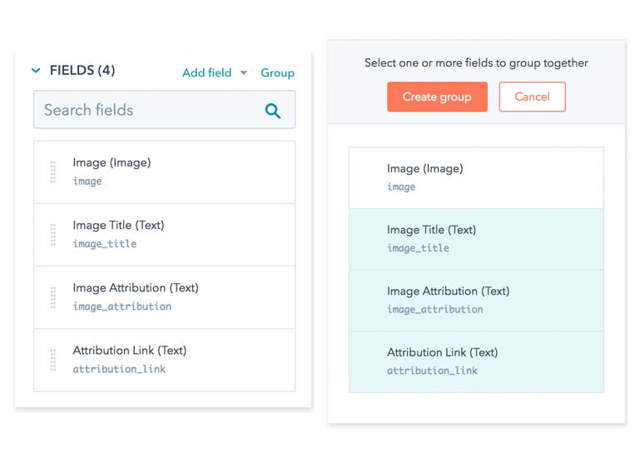640x459 pixels.
Task: Deselect highlighted Attribution Link field in group panel
Action: (476, 362)
